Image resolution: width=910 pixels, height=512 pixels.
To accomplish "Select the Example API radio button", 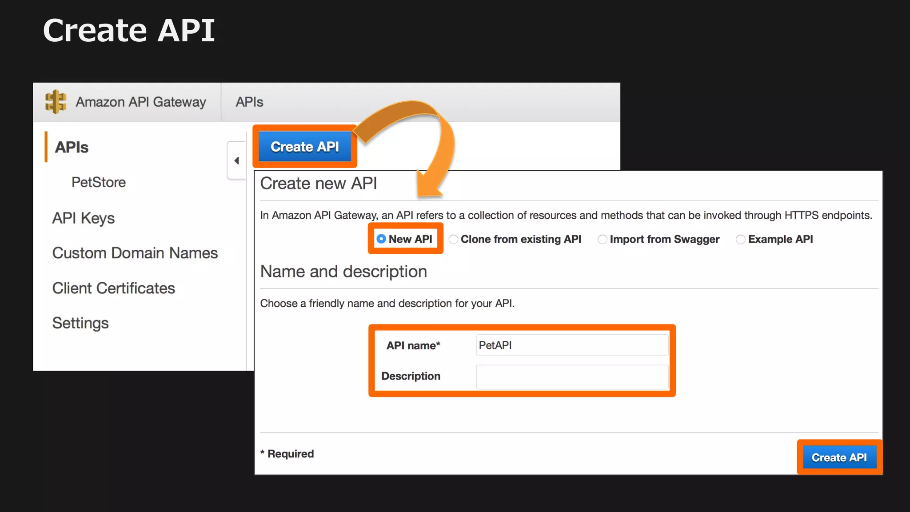I will 741,240.
